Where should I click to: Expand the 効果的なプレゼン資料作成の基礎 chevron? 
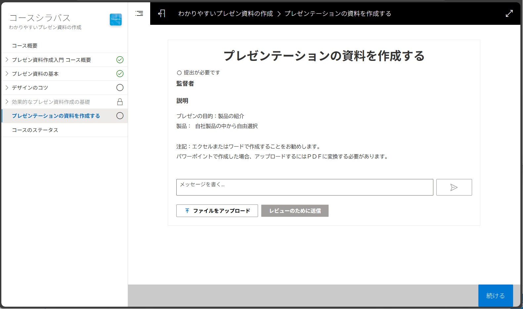[7, 102]
